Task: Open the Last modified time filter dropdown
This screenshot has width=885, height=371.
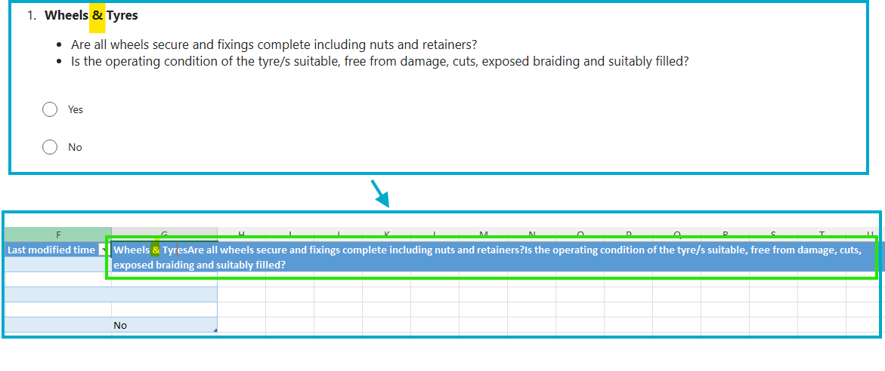Action: 103,250
